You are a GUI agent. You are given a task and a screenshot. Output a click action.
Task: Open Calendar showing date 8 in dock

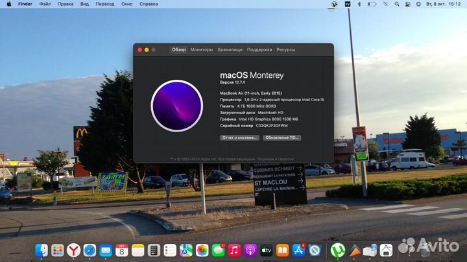pos(122,250)
